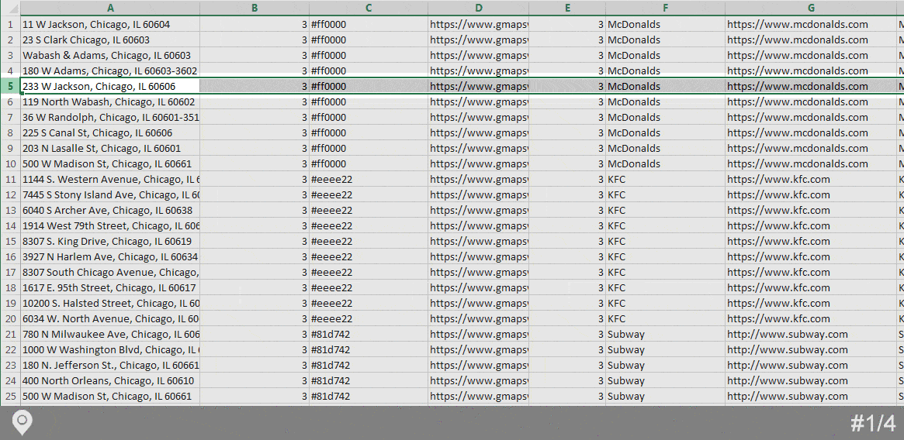Open https://www.mcdonalds.com link in row 3
This screenshot has height=440, width=904.
tap(811, 55)
